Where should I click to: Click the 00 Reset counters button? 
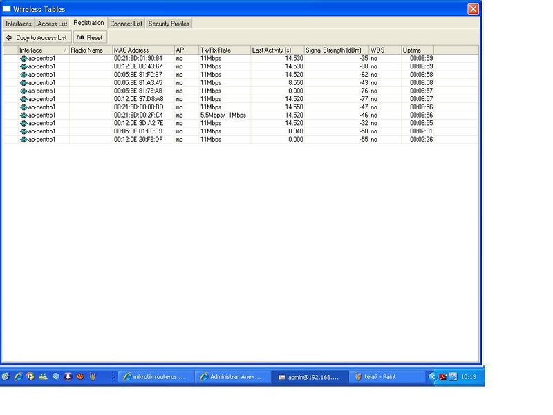click(90, 37)
